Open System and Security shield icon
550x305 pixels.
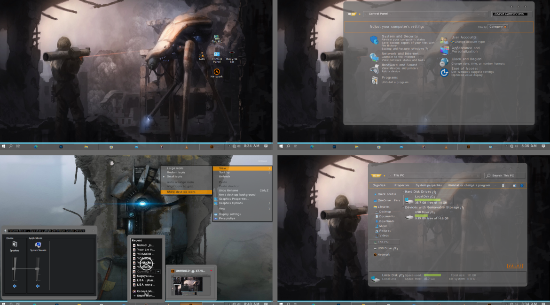point(374,40)
